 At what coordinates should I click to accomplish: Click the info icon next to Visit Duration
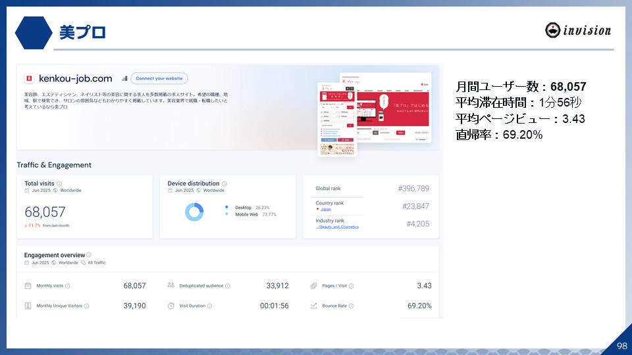[209, 306]
